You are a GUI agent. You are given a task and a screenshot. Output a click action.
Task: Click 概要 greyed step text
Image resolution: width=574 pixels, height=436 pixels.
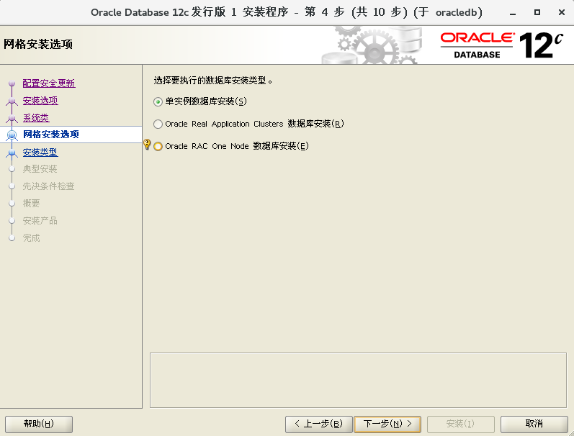click(31, 204)
